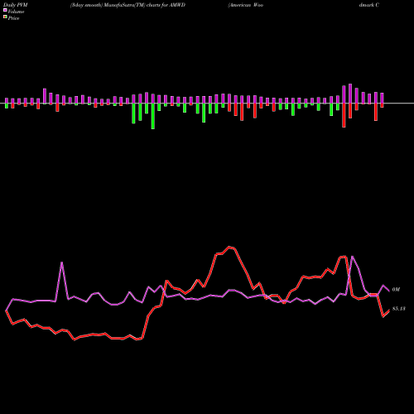Click the tallest green downward volume bar

(153, 116)
